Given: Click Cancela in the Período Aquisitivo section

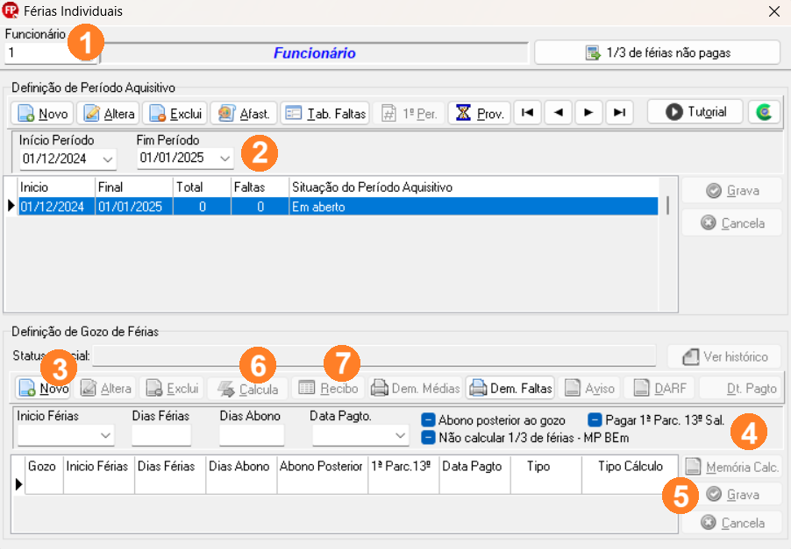Looking at the screenshot, I should [732, 222].
